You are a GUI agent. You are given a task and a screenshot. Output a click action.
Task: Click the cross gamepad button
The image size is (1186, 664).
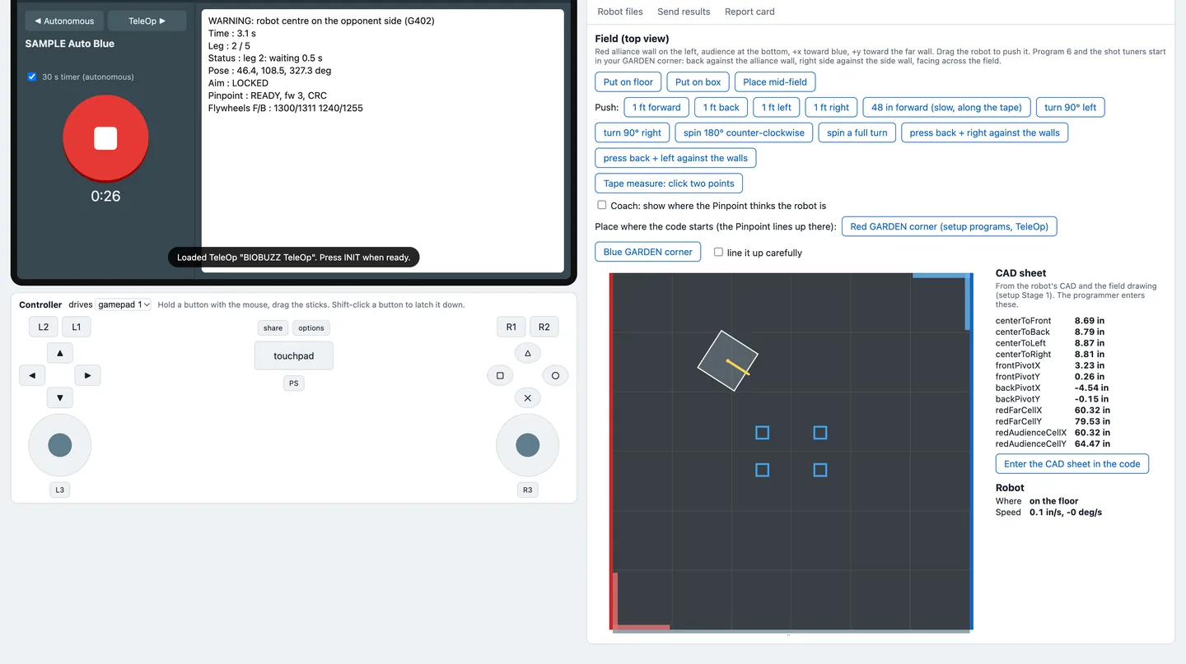[x=528, y=398]
